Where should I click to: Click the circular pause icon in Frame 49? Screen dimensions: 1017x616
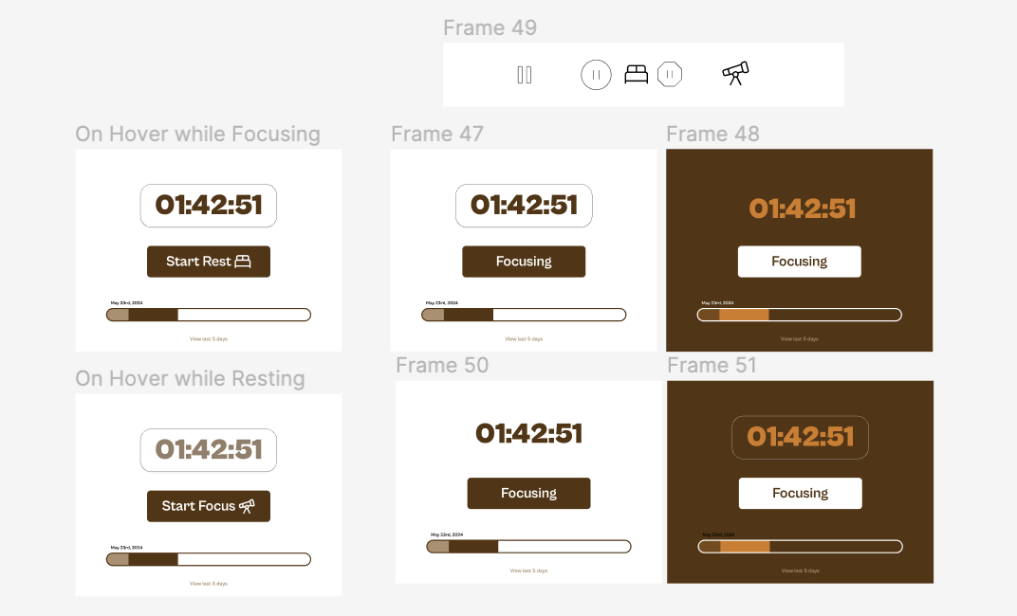pyautogui.click(x=596, y=74)
